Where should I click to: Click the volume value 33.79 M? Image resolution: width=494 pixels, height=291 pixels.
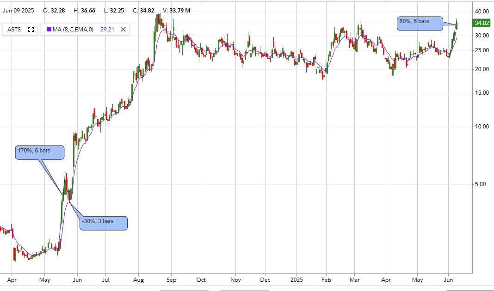click(180, 11)
